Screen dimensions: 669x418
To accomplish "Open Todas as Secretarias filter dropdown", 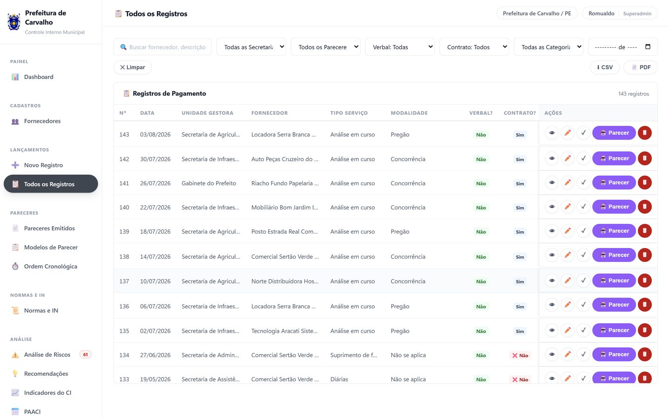I will (251, 47).
